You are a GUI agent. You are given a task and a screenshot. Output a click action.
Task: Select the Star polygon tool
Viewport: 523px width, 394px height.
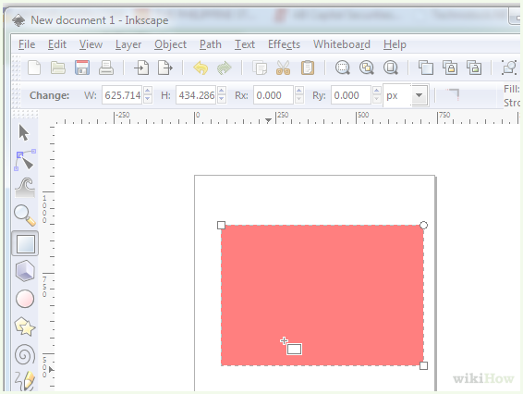pos(25,326)
